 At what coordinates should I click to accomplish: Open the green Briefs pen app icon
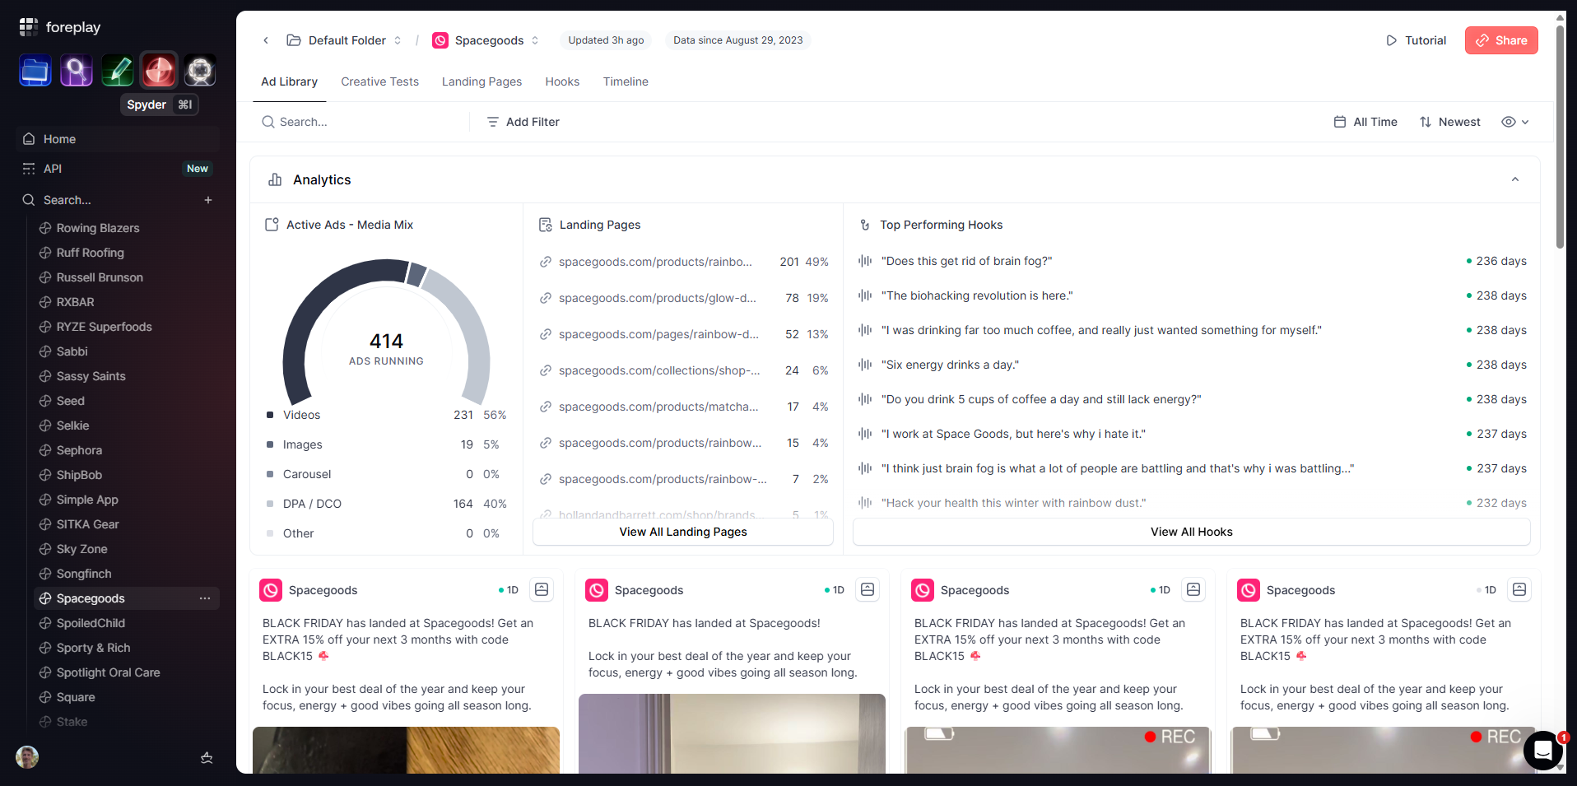(118, 71)
